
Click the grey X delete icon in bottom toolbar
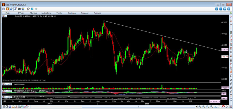coord(227,107)
